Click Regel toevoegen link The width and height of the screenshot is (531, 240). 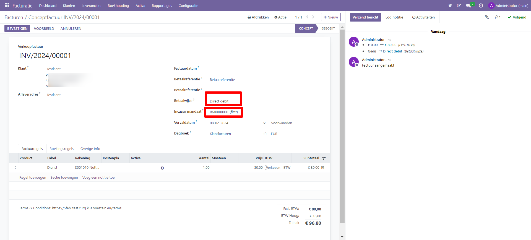click(33, 178)
